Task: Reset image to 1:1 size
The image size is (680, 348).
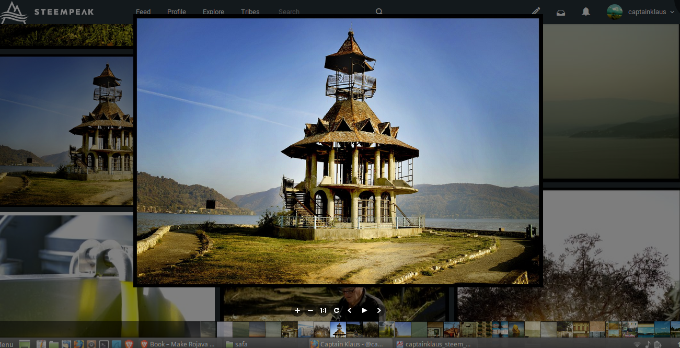Action: (324, 310)
